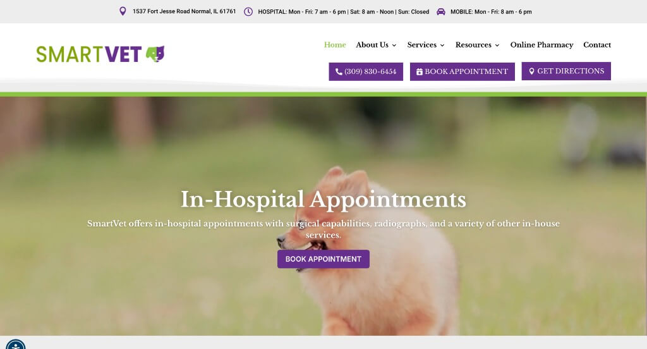This screenshot has height=349, width=647.
Task: Click the hero Book Appointment button
Action: coord(323,259)
